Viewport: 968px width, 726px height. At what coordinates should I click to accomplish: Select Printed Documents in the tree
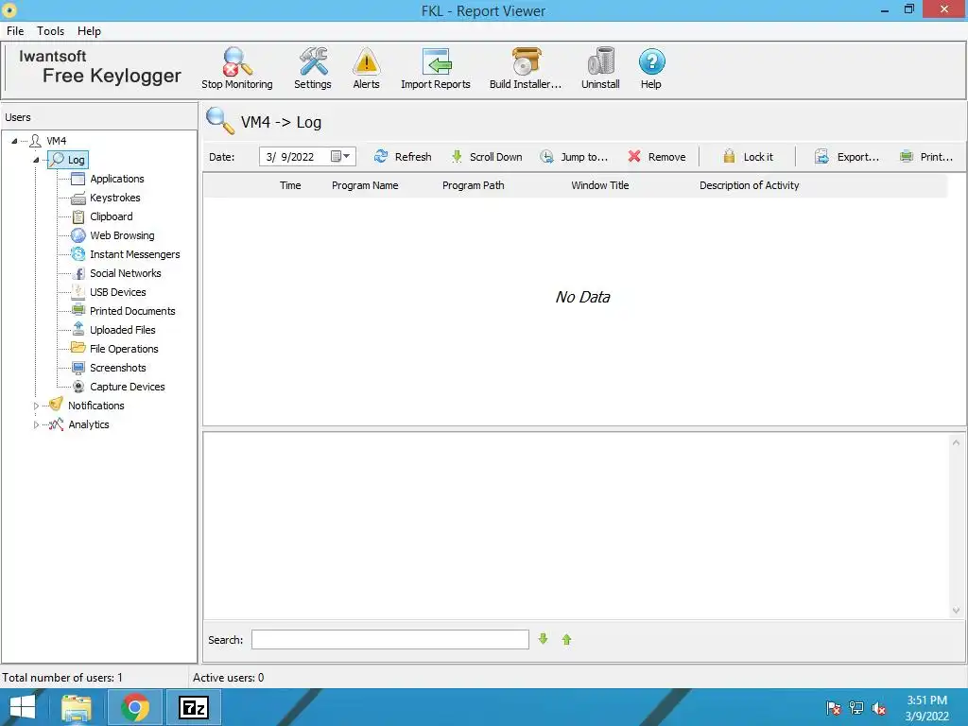tap(132, 311)
